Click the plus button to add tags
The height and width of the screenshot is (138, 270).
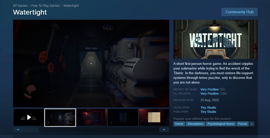(252, 124)
